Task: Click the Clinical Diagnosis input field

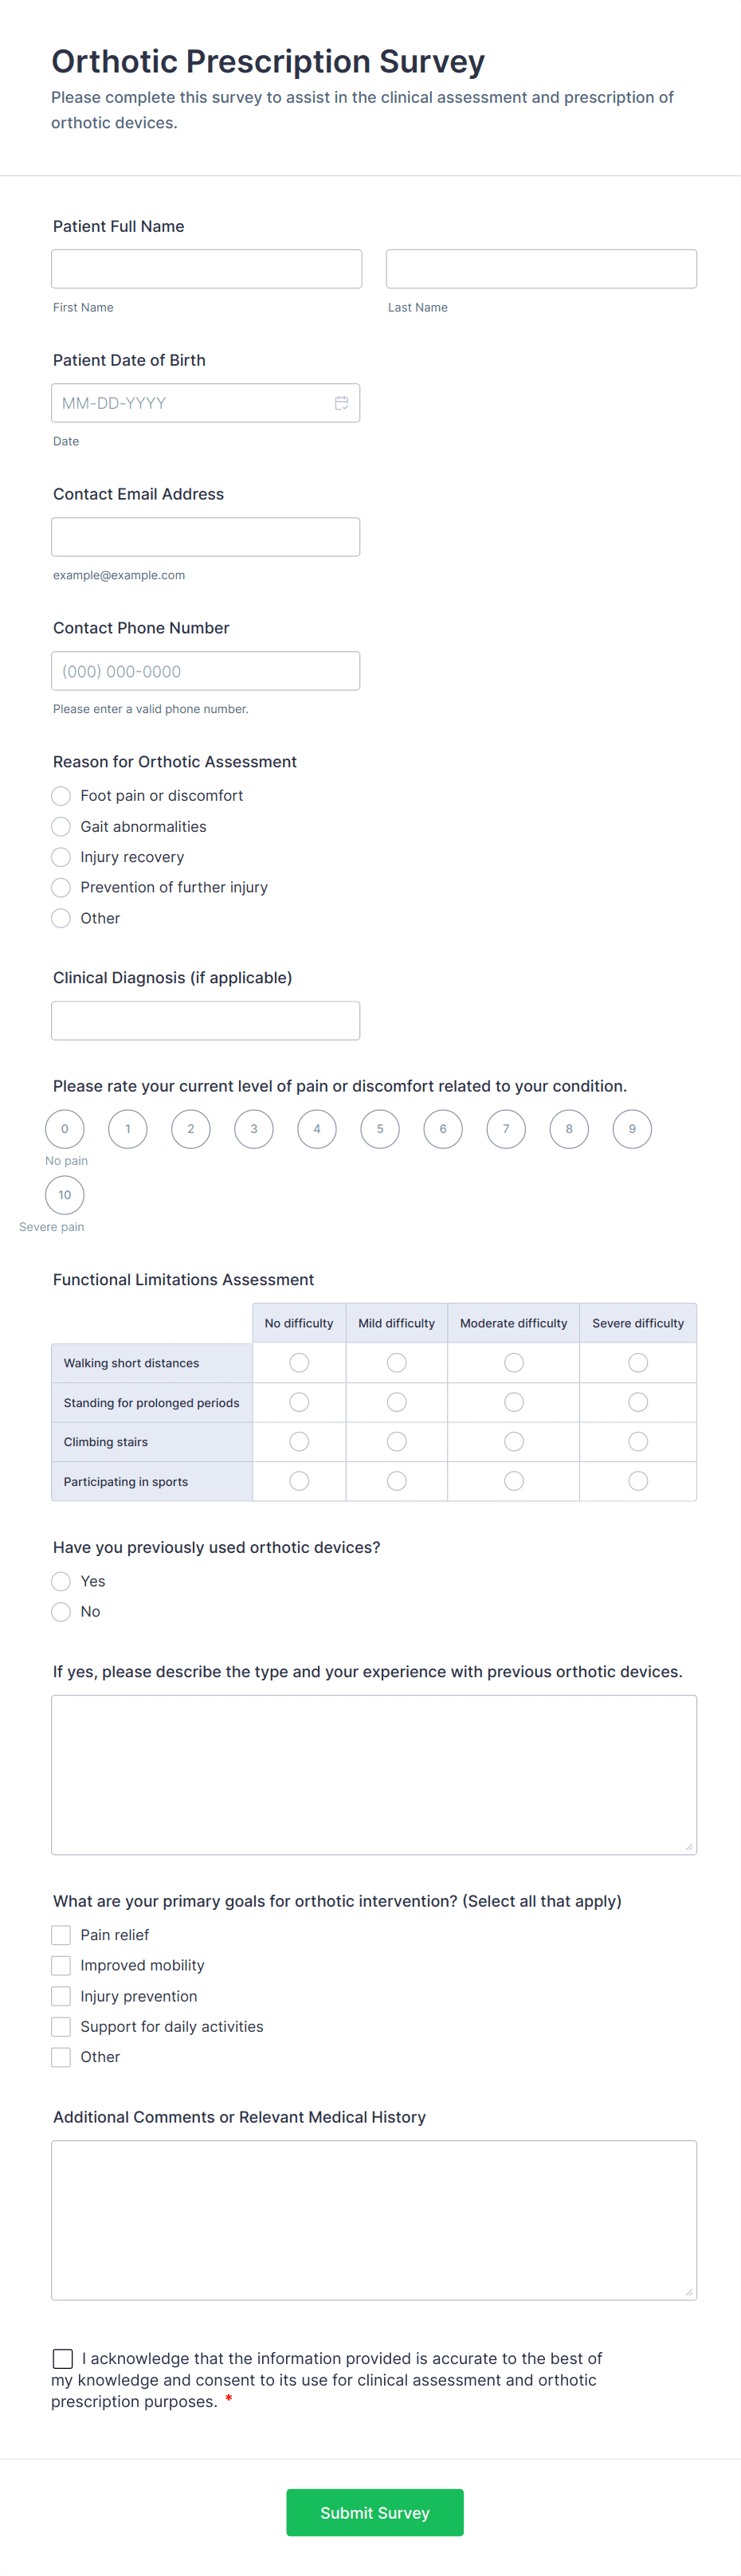Action: click(205, 1020)
